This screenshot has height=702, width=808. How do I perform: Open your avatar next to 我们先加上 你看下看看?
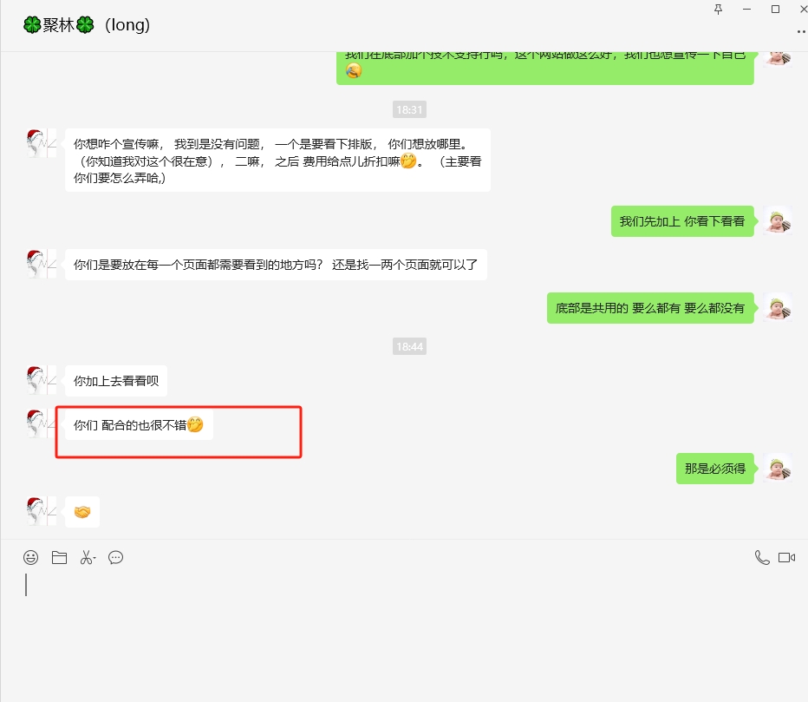click(779, 220)
